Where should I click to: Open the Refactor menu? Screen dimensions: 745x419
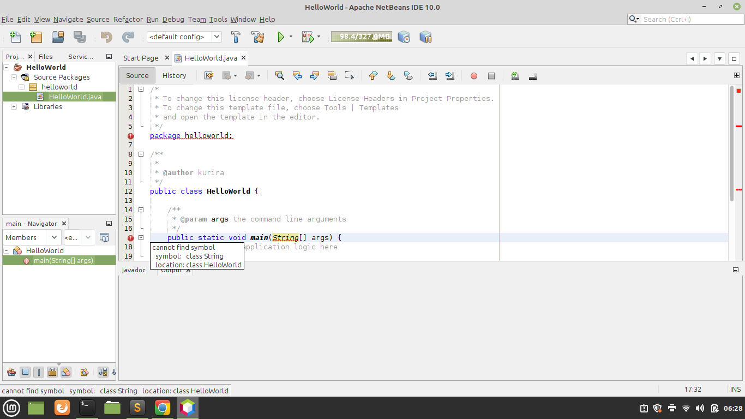pos(128,19)
